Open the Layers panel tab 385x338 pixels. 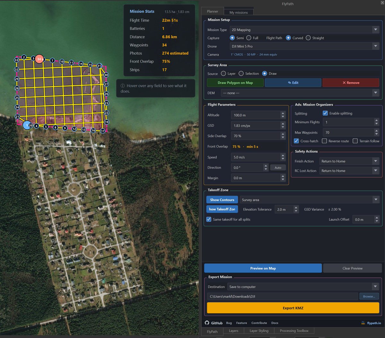tap(234, 331)
